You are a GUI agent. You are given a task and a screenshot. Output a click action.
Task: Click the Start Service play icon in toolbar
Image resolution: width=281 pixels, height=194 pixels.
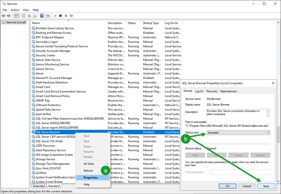[55, 16]
